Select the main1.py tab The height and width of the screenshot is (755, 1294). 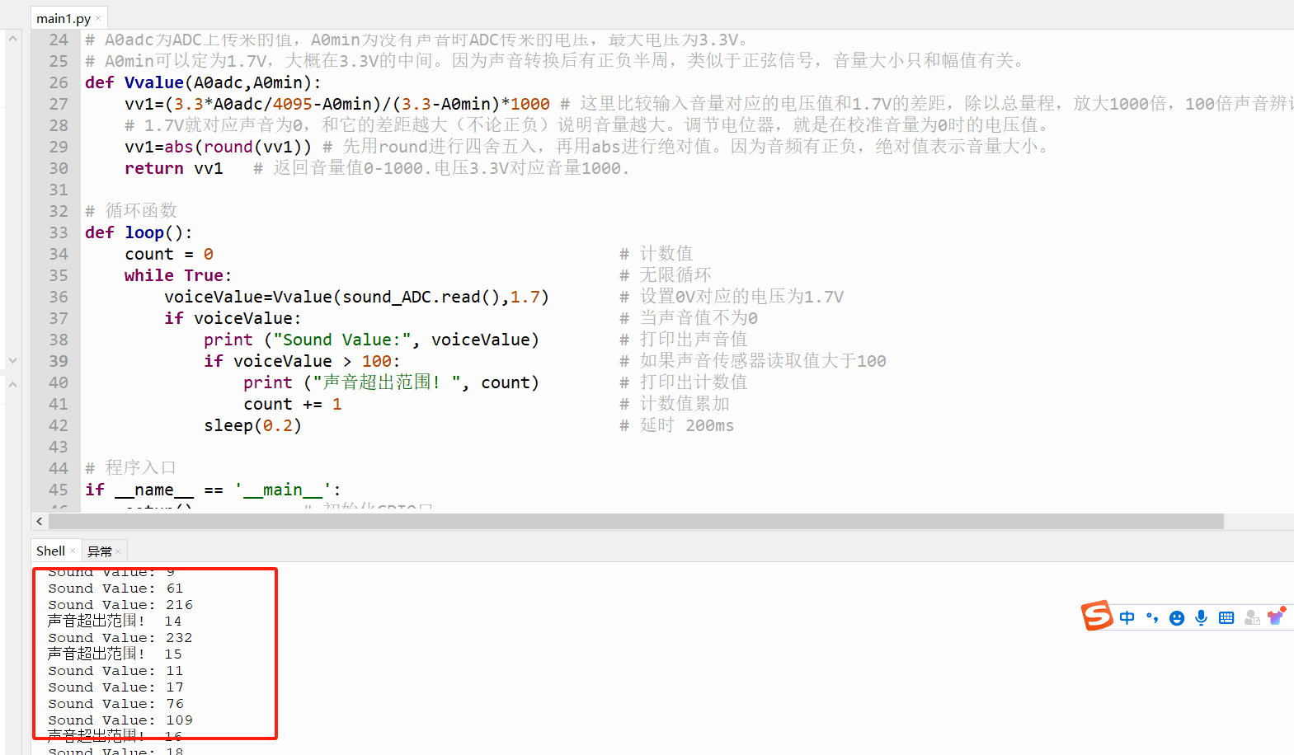(63, 18)
